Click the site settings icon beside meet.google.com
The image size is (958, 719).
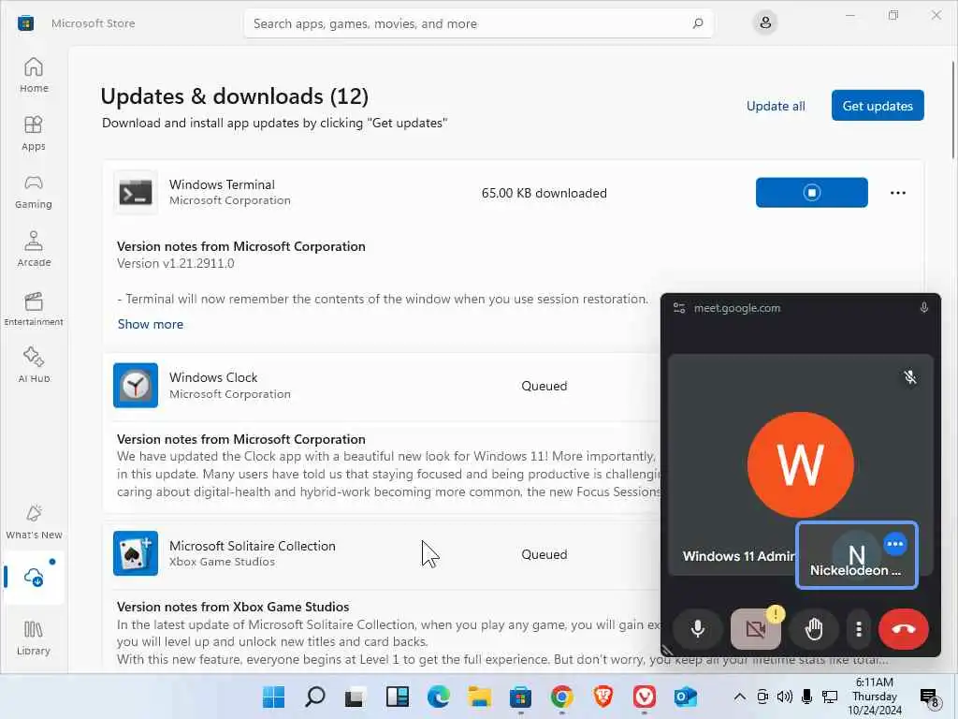coord(679,307)
